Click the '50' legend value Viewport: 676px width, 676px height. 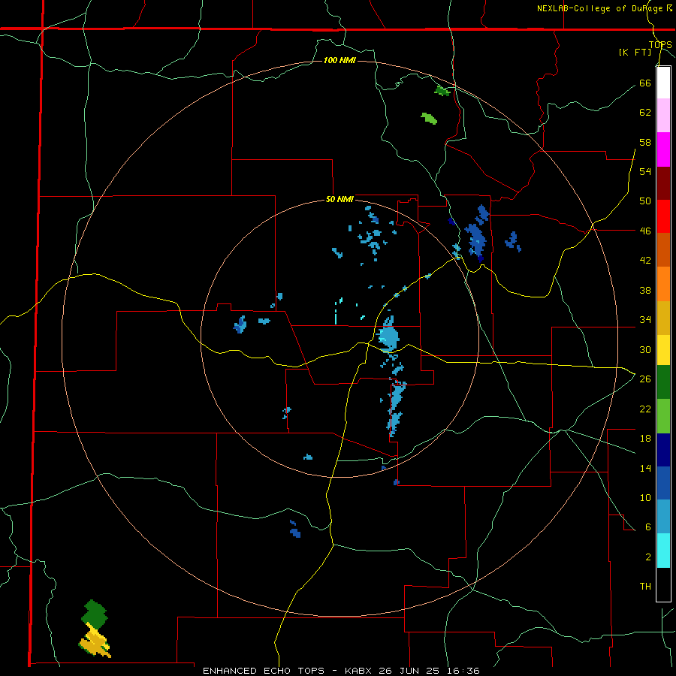(645, 201)
